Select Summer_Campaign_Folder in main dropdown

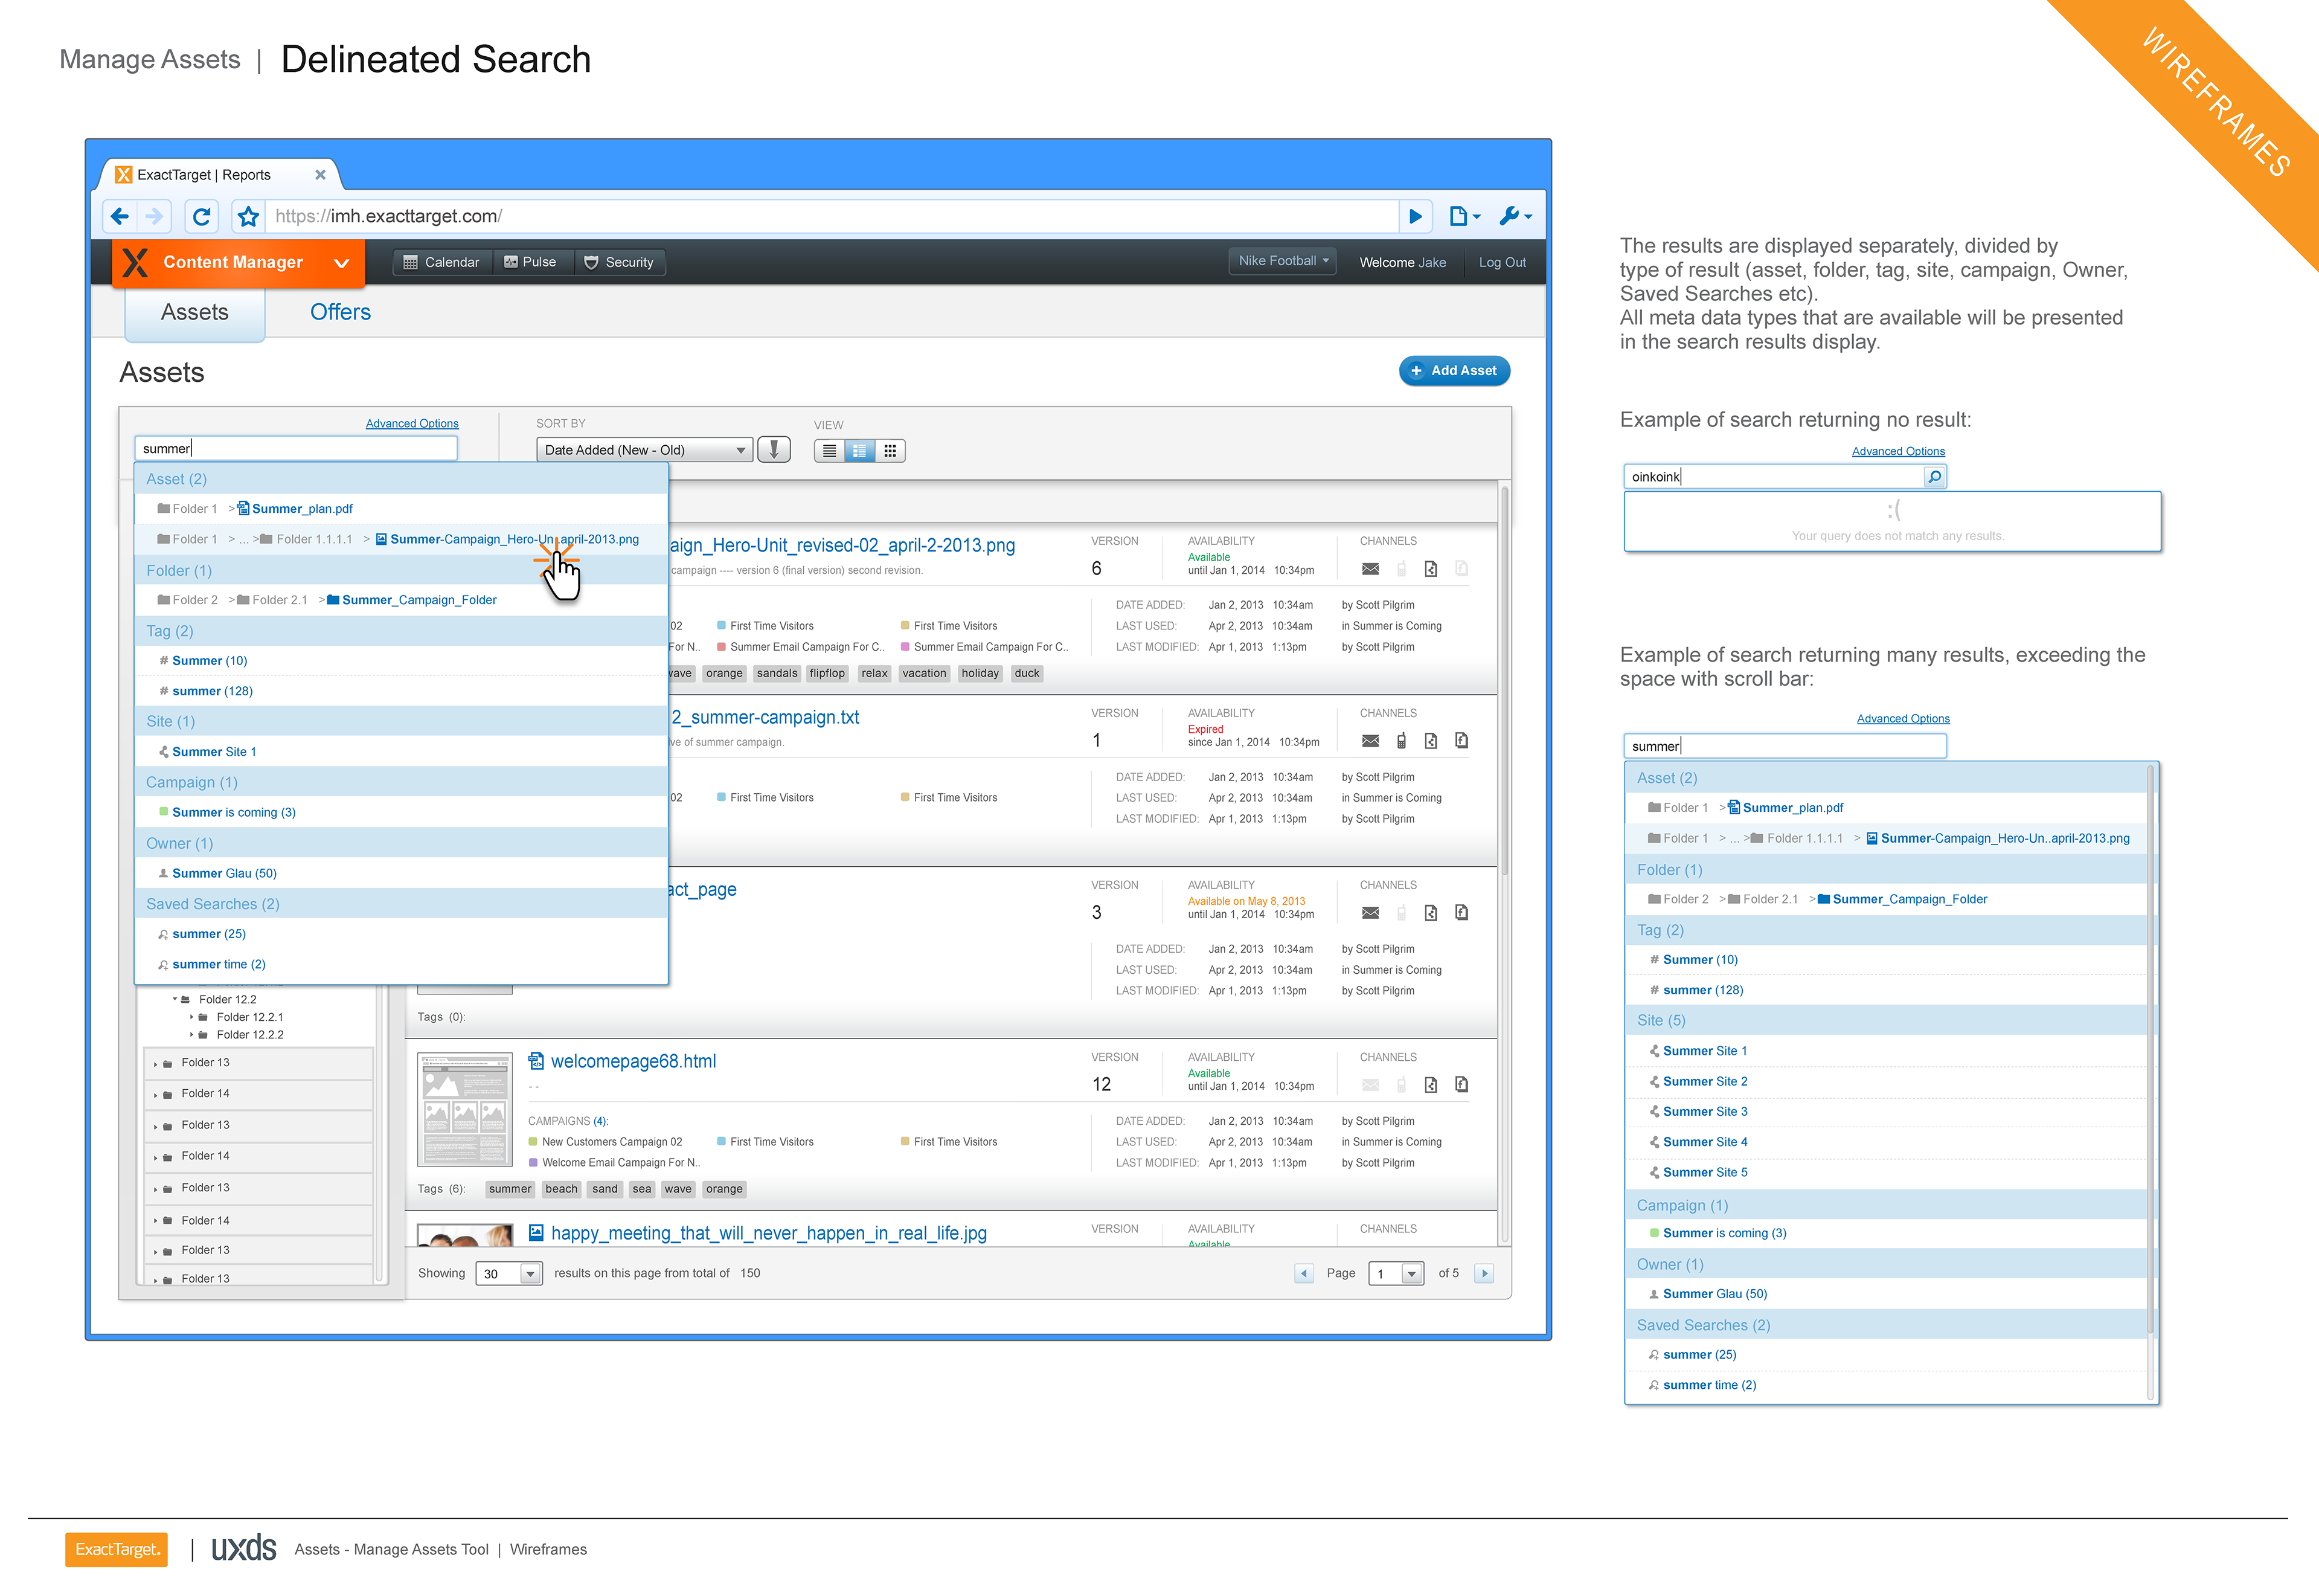point(419,600)
